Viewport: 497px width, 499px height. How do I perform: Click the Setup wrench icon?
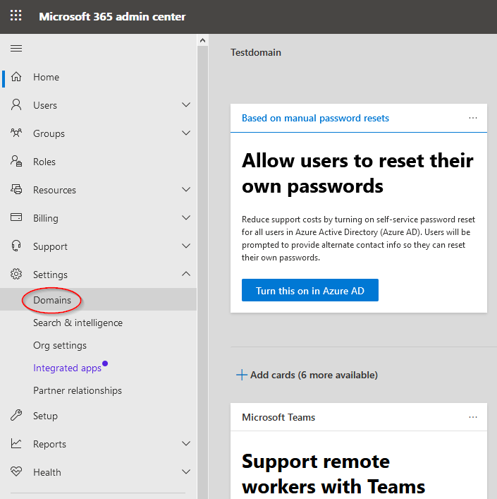(x=16, y=416)
